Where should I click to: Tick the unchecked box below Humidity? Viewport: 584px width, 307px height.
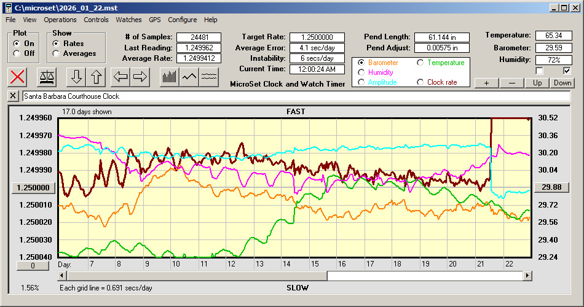pos(540,71)
